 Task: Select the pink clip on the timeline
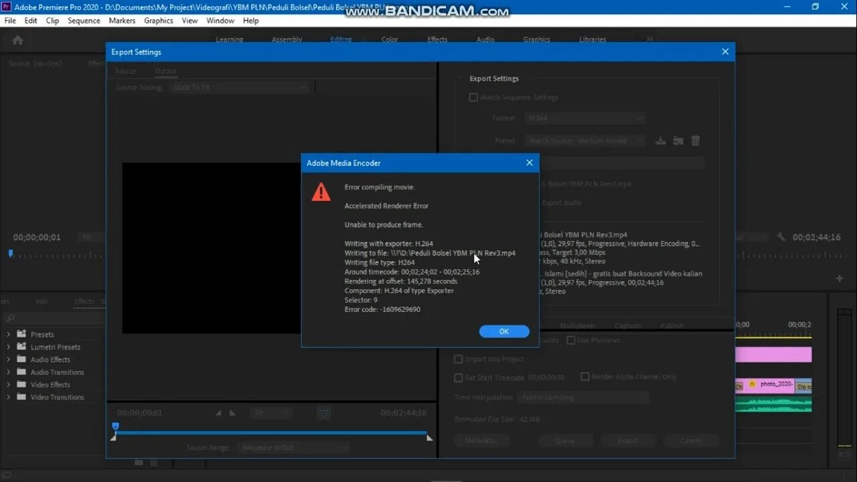[773, 355]
